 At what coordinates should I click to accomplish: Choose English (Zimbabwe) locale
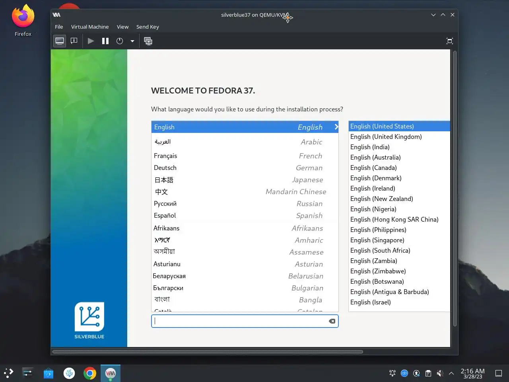pos(399,271)
